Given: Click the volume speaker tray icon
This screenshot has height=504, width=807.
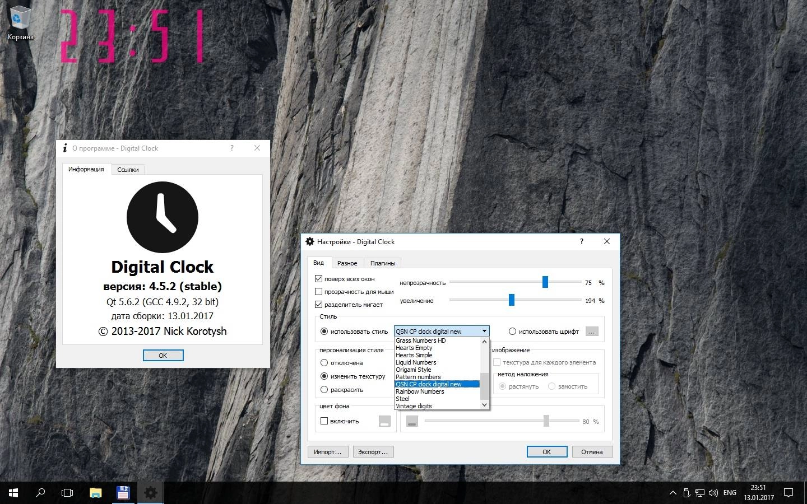Looking at the screenshot, I should 713,493.
